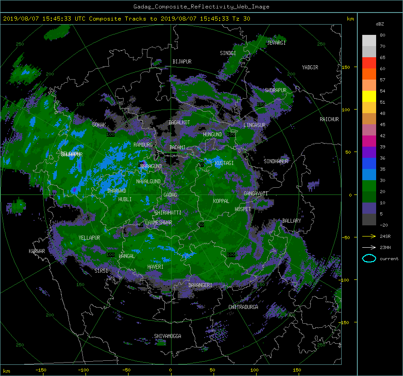Click the yellow 51 dBZ legend swatch
403x376 pixels.
[x=369, y=97]
